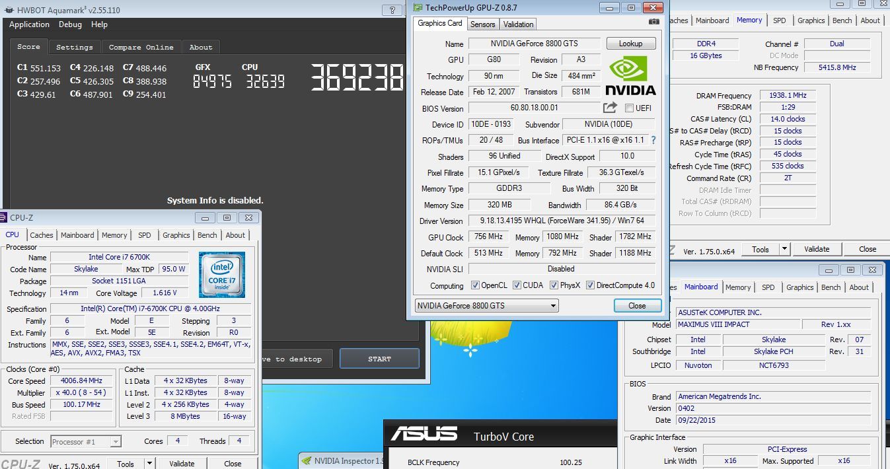The height and width of the screenshot is (469, 890).
Task: Click the Bus Interface question mark icon
Action: (653, 140)
